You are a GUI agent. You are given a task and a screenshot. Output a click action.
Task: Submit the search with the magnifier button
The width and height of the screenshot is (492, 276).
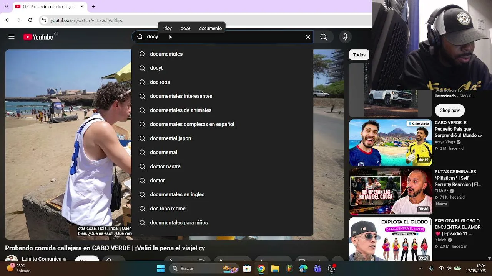tap(324, 37)
